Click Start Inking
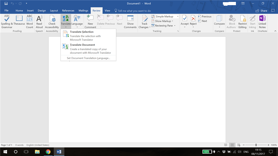Viewport: 278px width, 156px height. (x=252, y=22)
